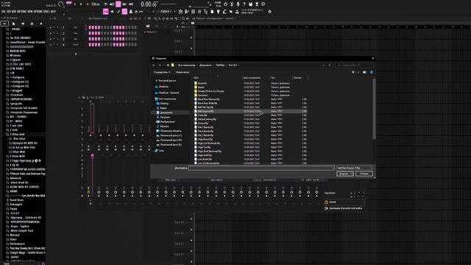Click the Имя файла input field

pyautogui.click(x=261, y=168)
